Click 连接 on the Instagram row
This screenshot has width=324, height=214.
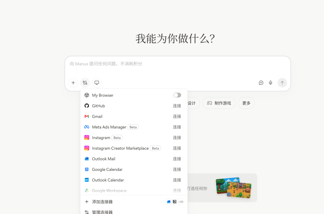177,138
